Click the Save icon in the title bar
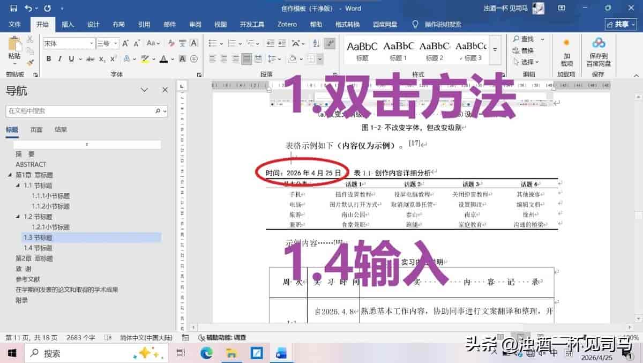 tap(13, 8)
